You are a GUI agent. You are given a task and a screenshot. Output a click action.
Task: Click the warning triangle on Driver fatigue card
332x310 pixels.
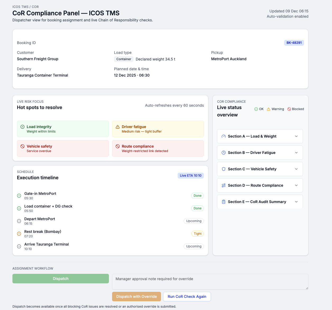tap(118, 127)
